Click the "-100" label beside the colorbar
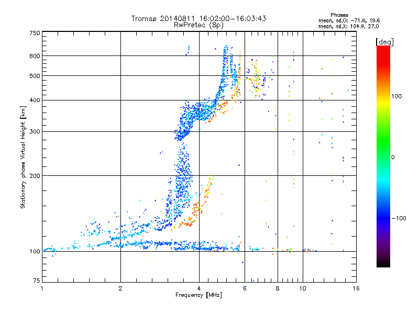This screenshot has height=314, width=419. 399,218
